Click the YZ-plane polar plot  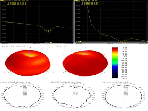72,97
